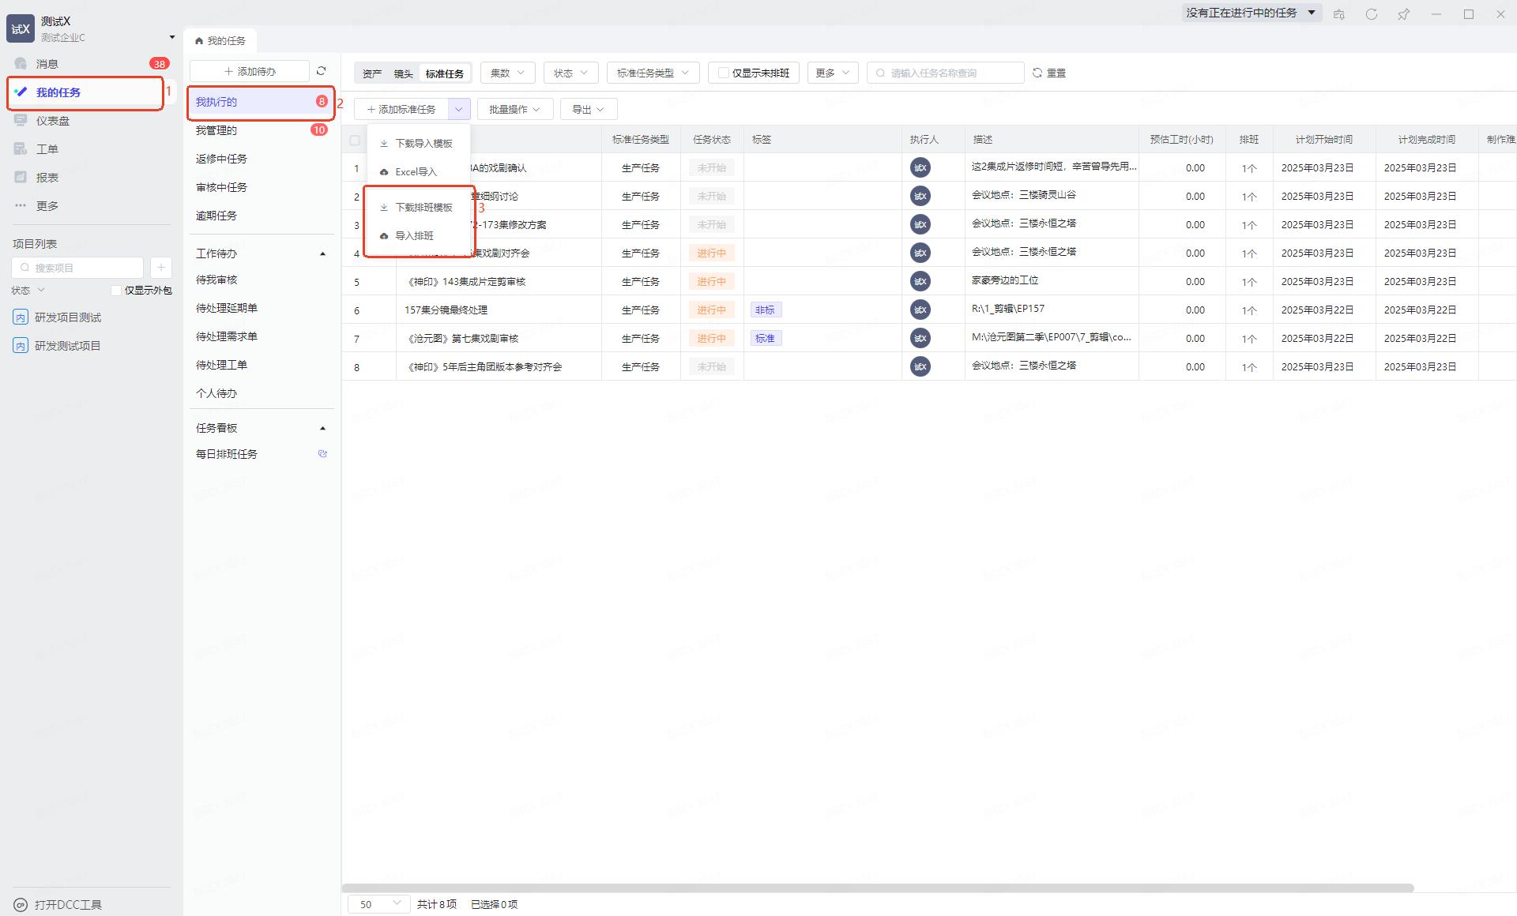This screenshot has height=916, width=1517.
Task: Click the 标准 tag in row 7
Action: [766, 338]
